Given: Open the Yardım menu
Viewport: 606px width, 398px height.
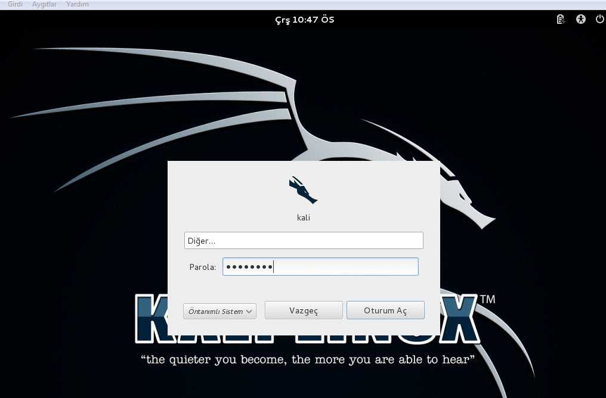Looking at the screenshot, I should pos(78,4).
